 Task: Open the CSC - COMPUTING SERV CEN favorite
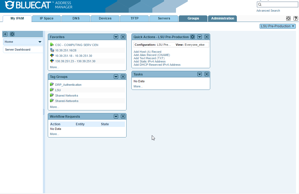click(x=77, y=45)
